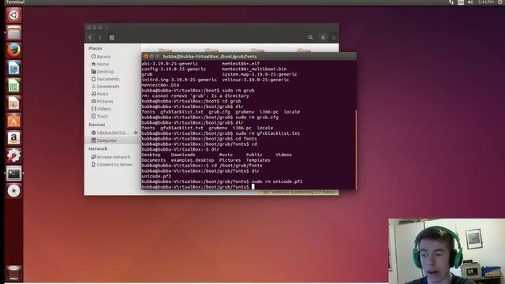
Task: Open search in Files window
Action: 310,37
